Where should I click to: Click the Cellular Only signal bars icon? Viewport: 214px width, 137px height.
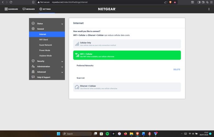point(77,44)
